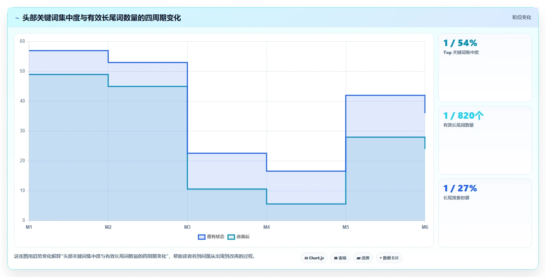546x277 pixels.
Task: Click the 长尾搜索份额 caption
Action: coord(456,198)
